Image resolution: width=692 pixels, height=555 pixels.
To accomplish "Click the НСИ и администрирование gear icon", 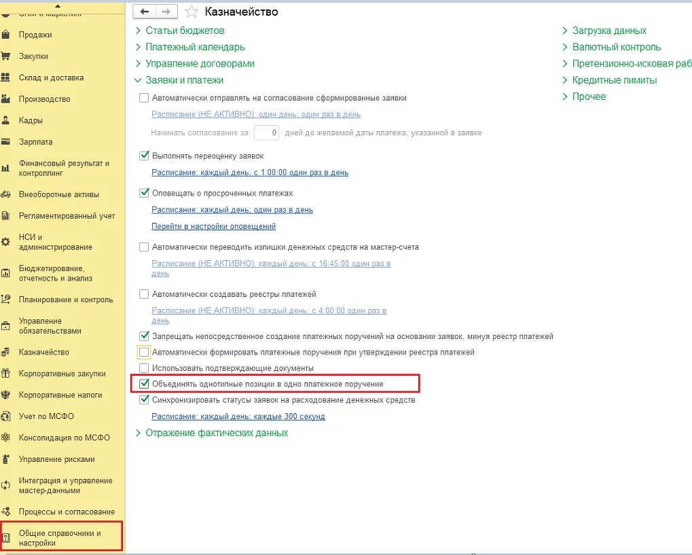I will click(x=5, y=242).
